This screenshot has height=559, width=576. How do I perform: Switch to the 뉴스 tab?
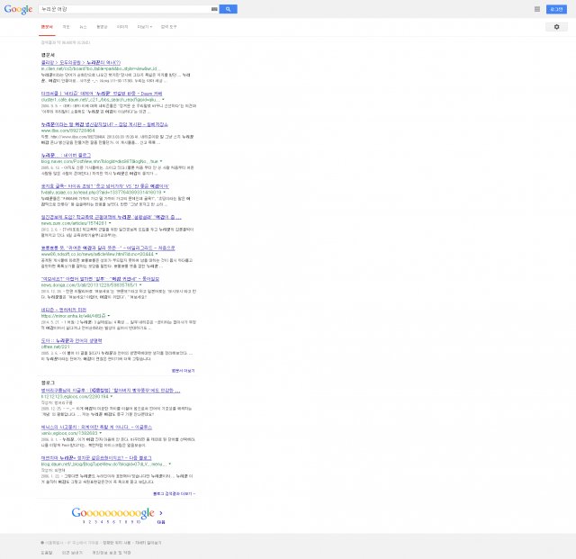coord(83,27)
